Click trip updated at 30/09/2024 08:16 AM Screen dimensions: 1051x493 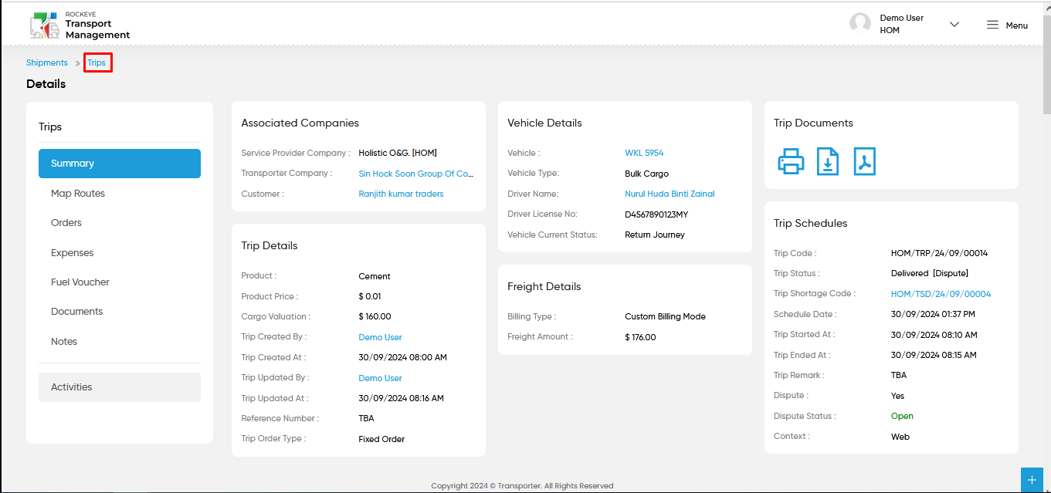coord(401,398)
